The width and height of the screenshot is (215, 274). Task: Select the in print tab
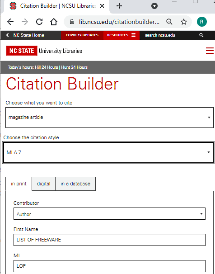tap(19, 184)
